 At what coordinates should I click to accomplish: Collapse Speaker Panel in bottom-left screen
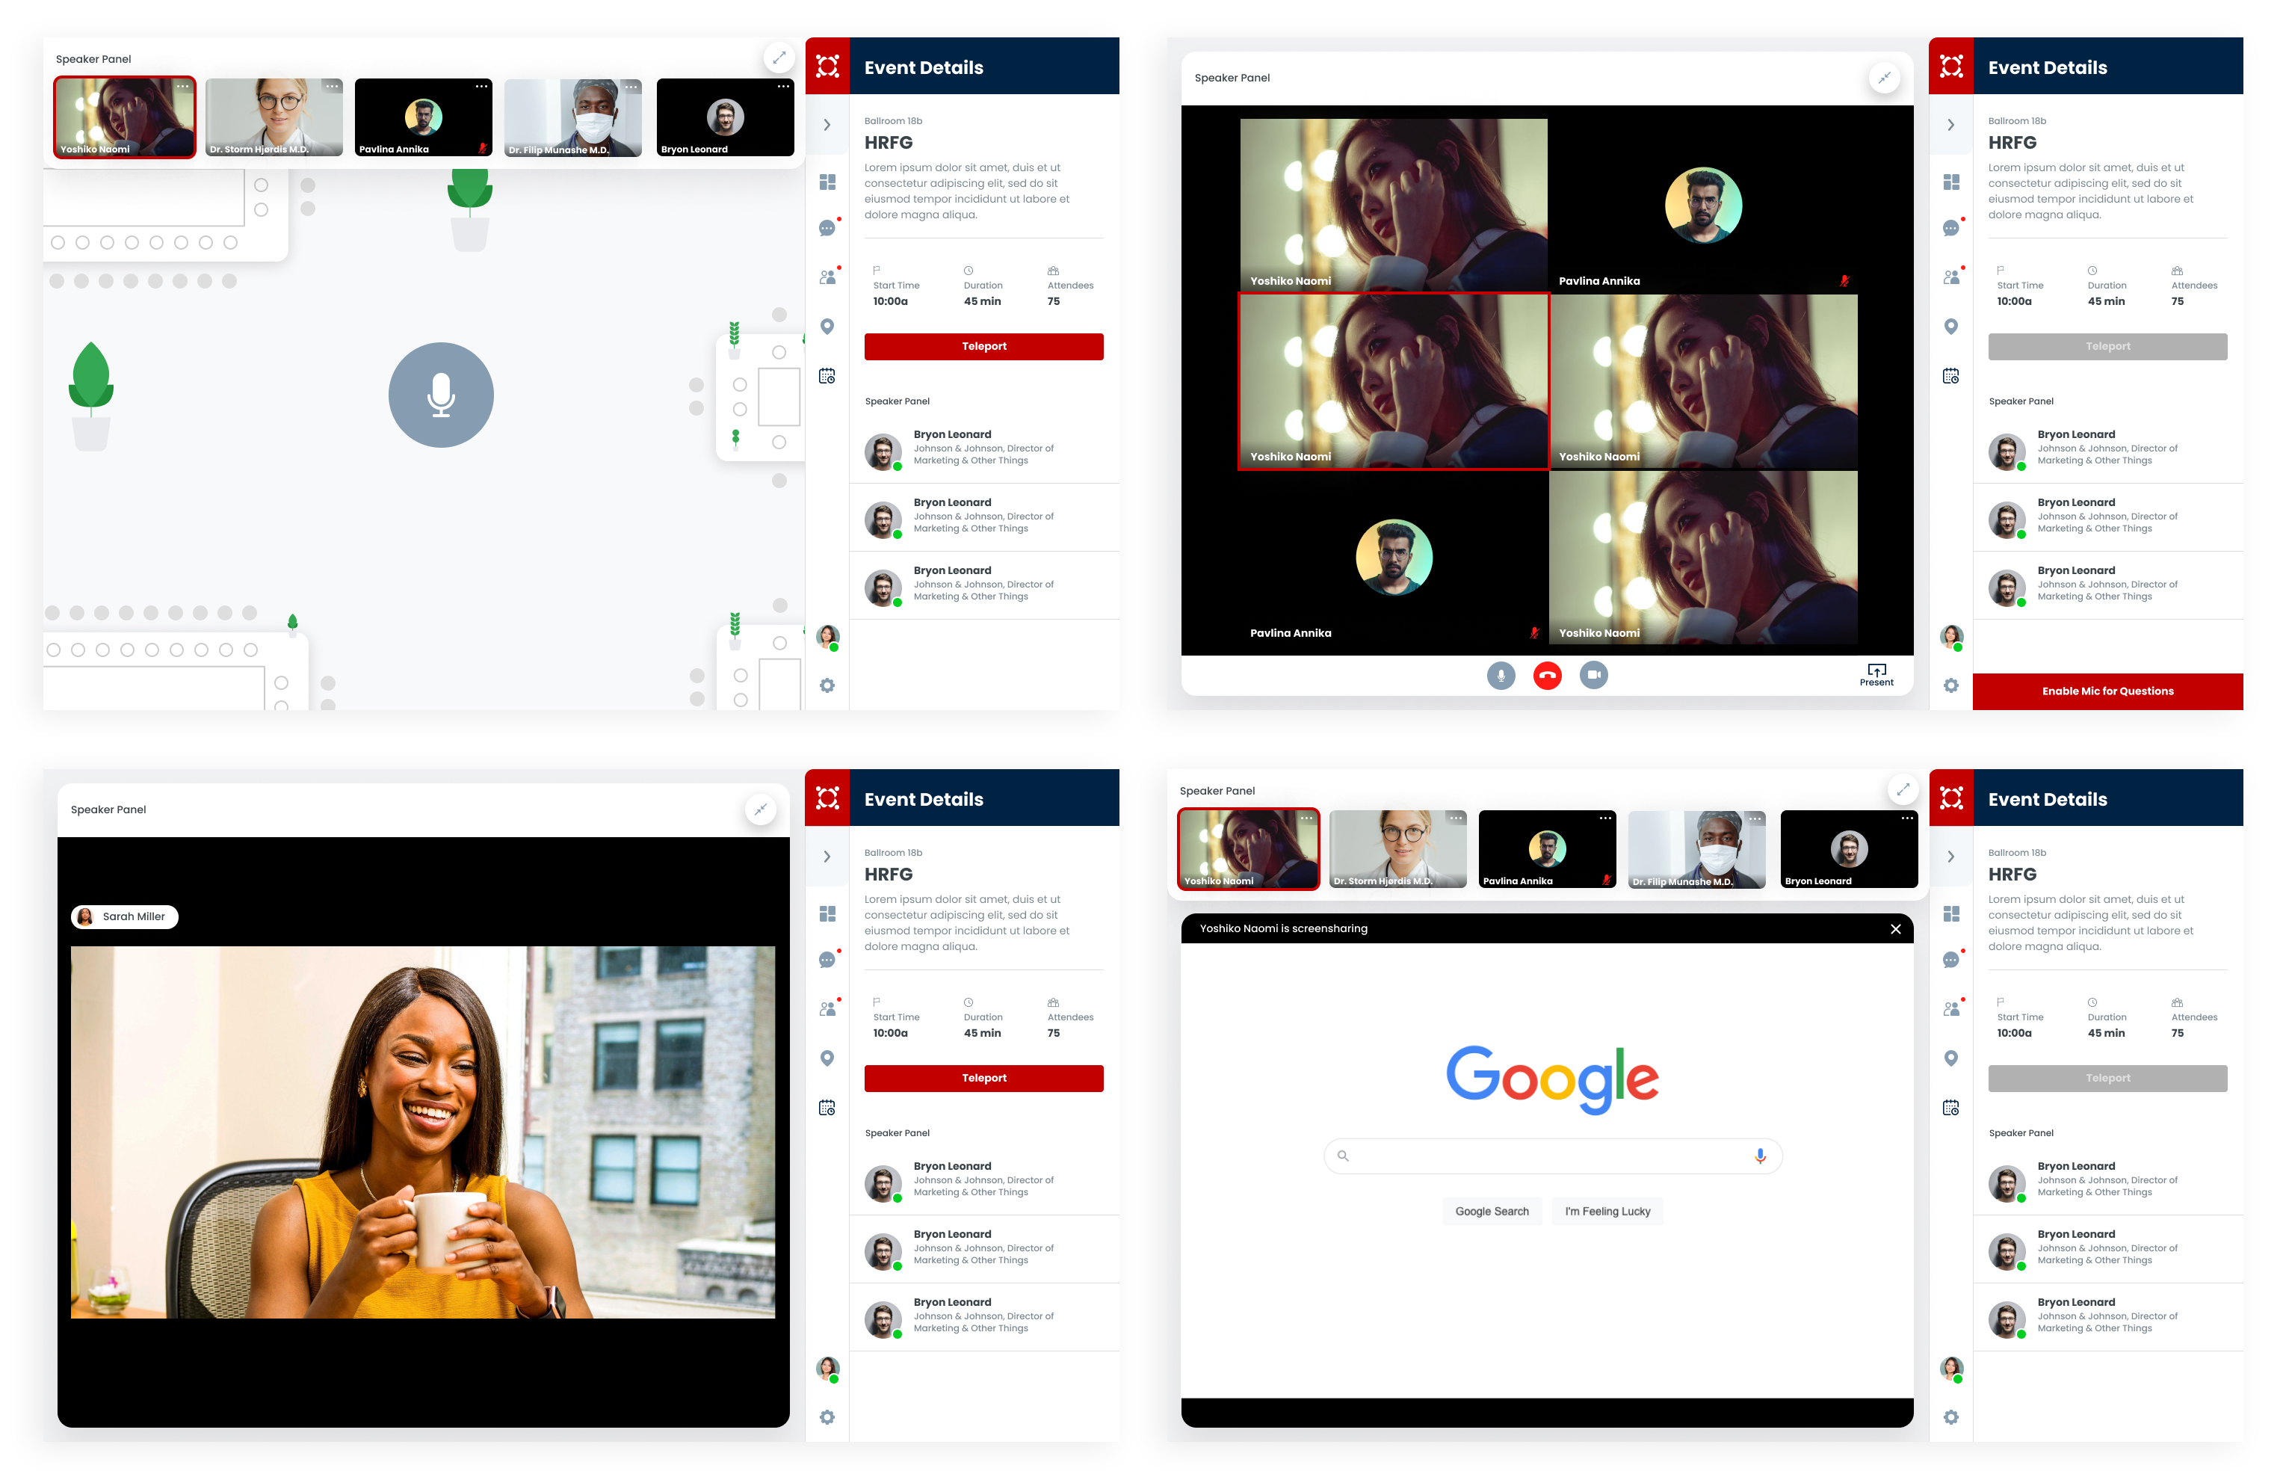(x=761, y=810)
